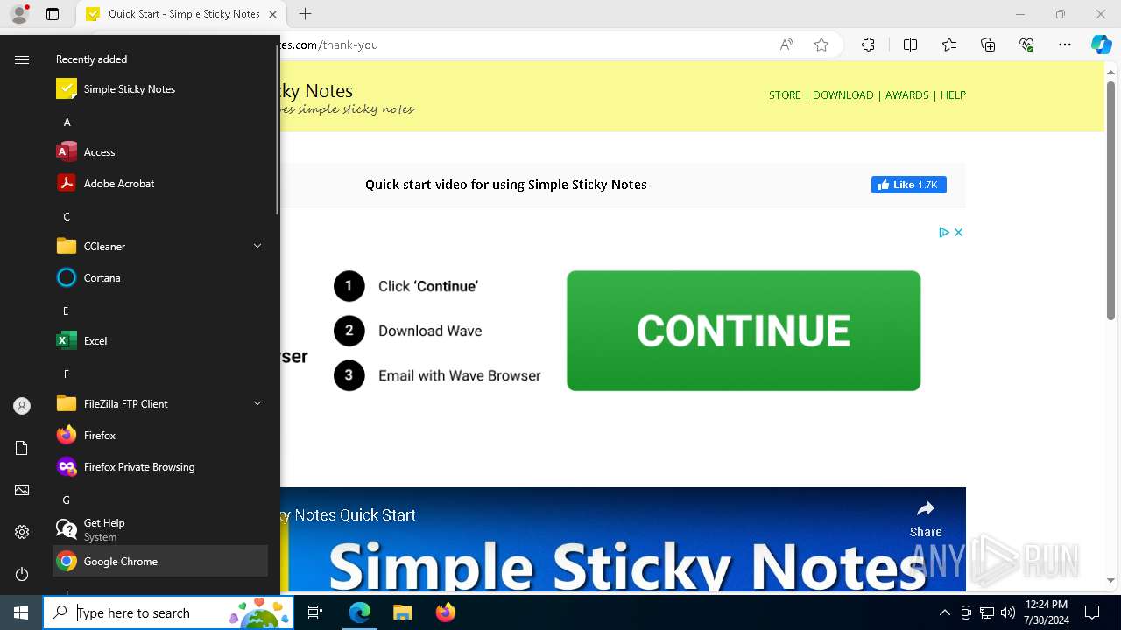
Task: Jump to letter G section header
Action: tap(67, 500)
